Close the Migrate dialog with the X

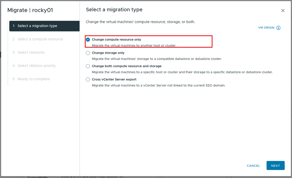pos(283,11)
